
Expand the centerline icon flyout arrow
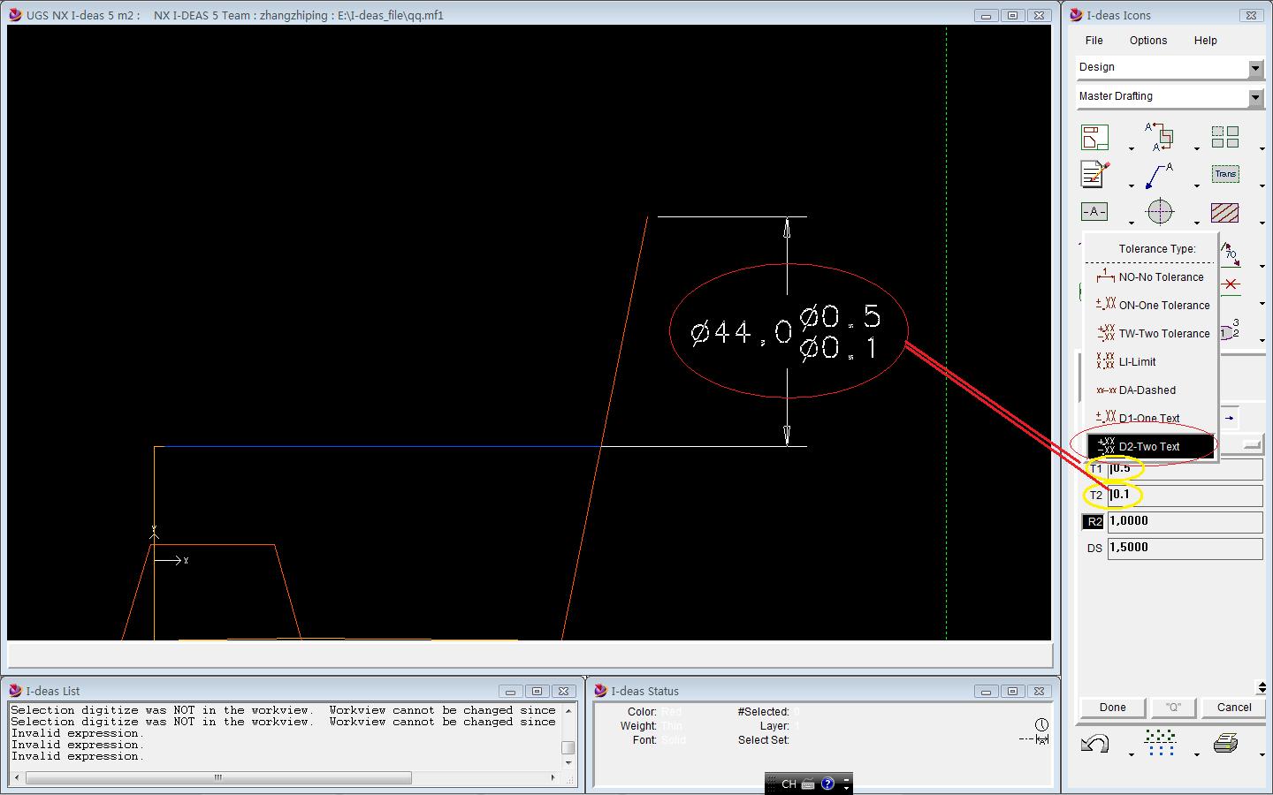click(1197, 223)
